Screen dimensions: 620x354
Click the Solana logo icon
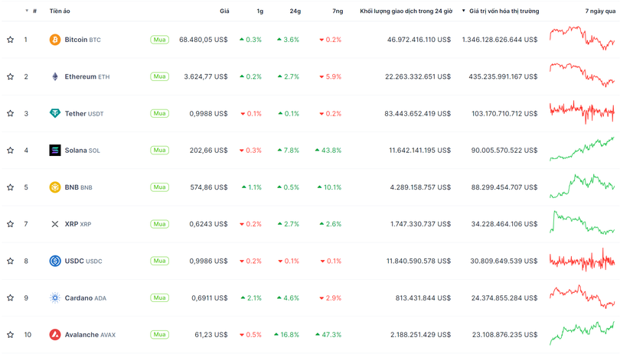[x=55, y=151]
